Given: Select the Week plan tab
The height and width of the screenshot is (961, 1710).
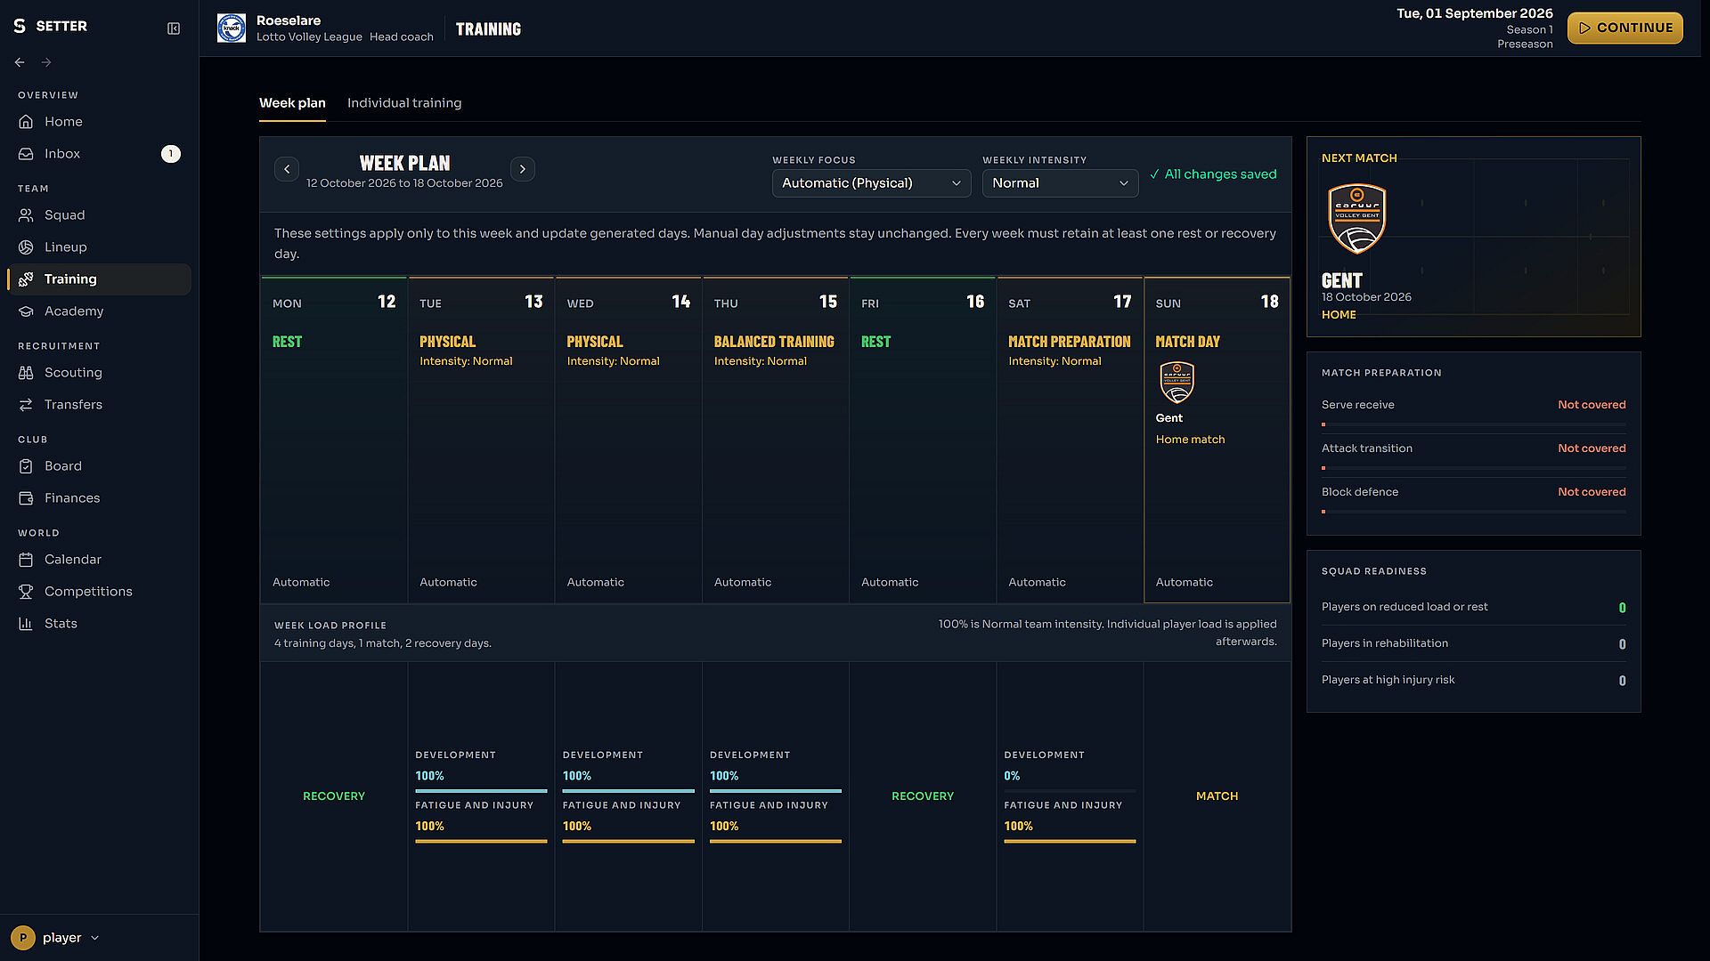Looking at the screenshot, I should tap(292, 103).
